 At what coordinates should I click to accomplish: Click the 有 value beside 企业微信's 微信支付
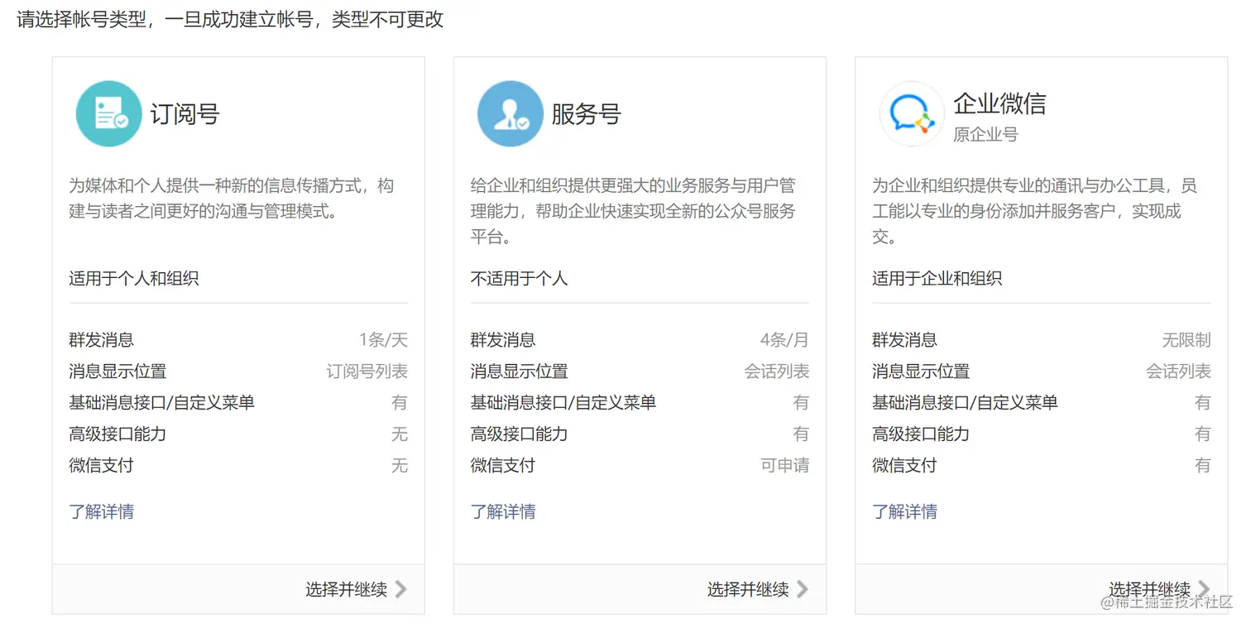[1203, 466]
